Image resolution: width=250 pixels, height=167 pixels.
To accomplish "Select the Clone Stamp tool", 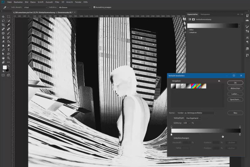I will (3, 38).
